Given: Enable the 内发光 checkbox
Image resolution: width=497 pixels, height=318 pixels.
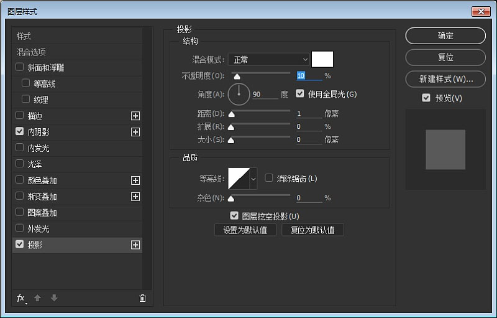Looking at the screenshot, I should point(20,147).
